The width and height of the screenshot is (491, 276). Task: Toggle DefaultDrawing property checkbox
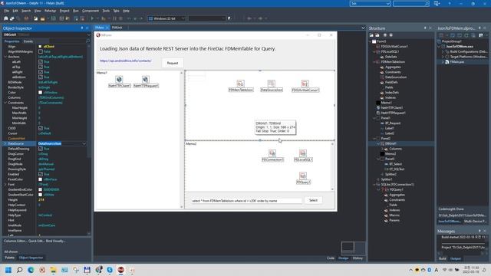(x=41, y=149)
